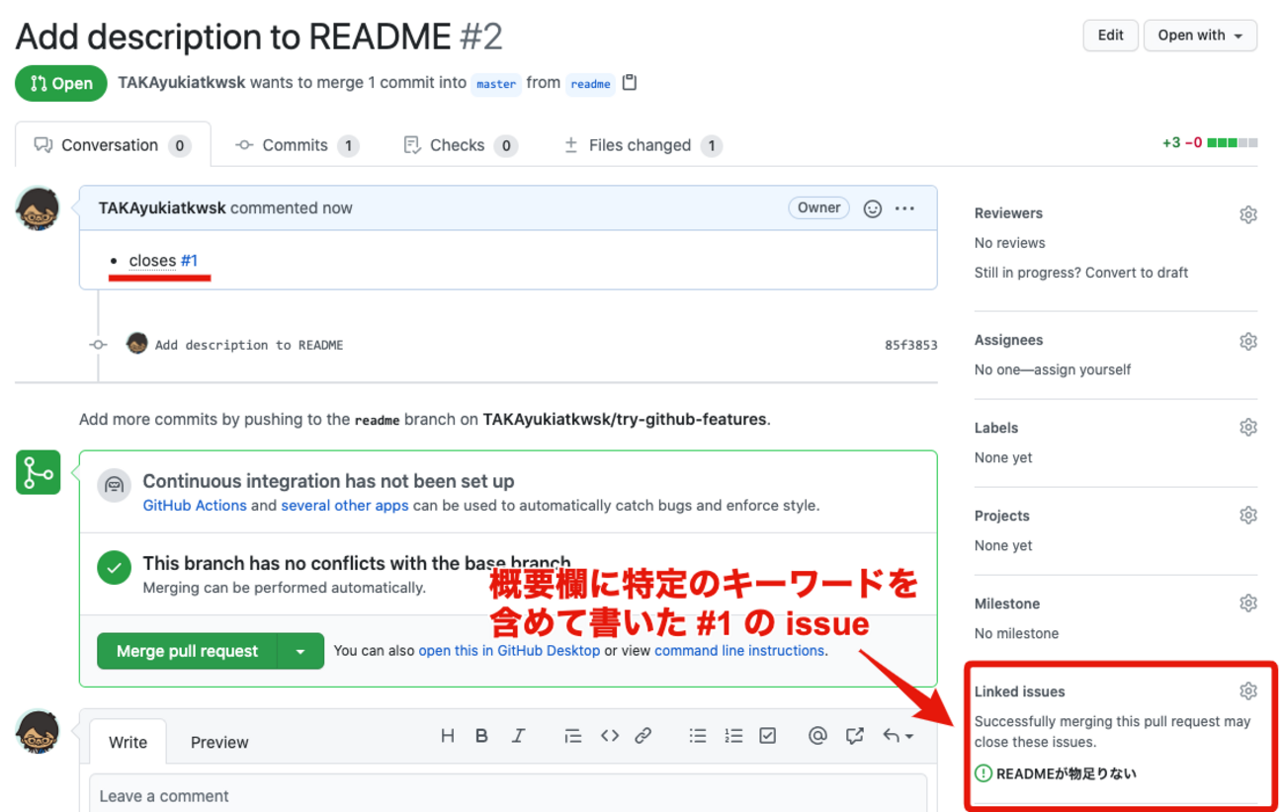Screen dimensions: 1284x812
Task: Insert a task list
Action: pos(768,736)
